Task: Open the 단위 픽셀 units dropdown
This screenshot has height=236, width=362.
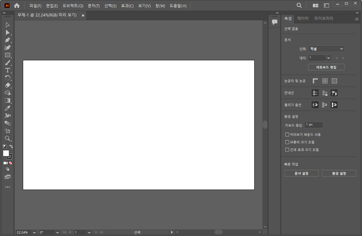Action: [326, 49]
